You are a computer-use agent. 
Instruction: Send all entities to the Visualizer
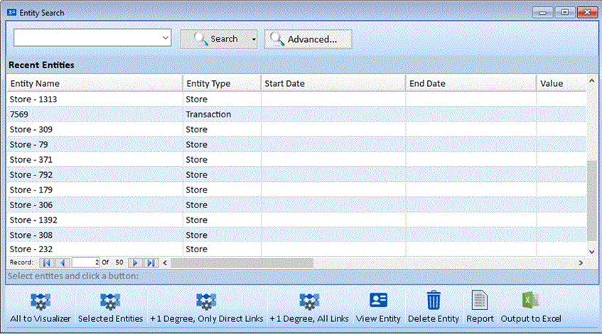click(x=41, y=308)
